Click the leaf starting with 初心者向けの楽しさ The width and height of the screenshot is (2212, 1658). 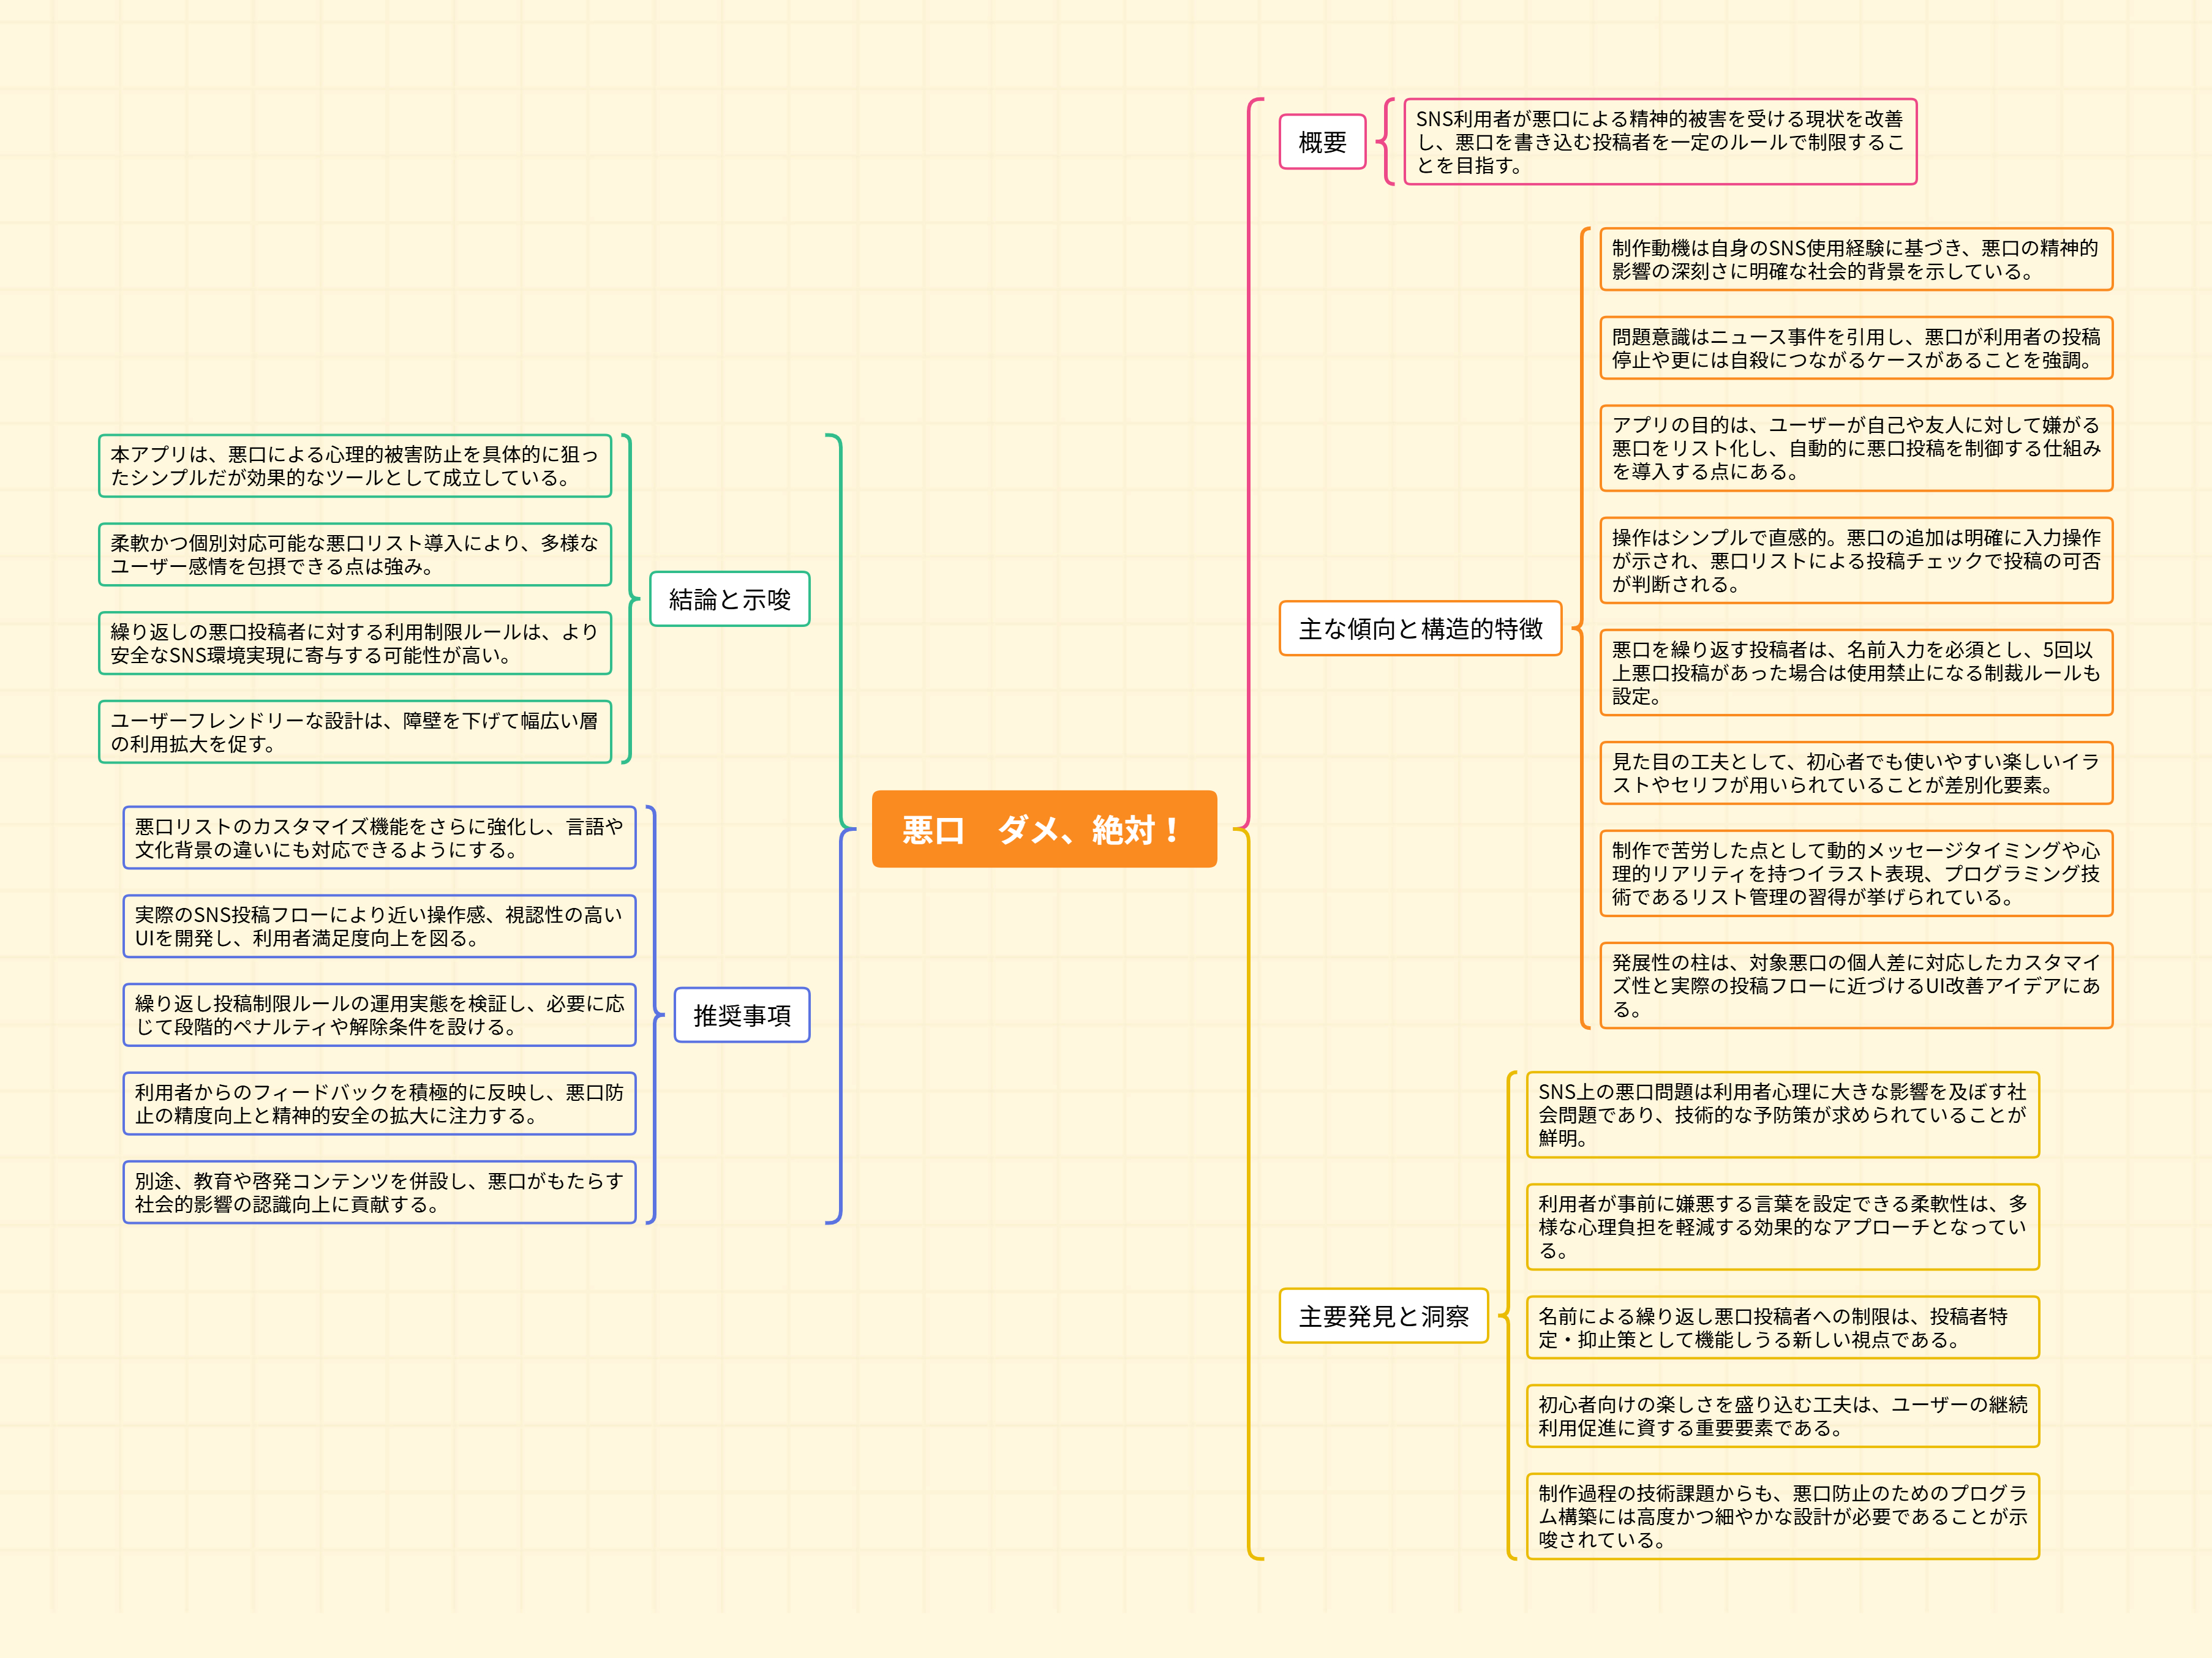tap(1782, 1416)
